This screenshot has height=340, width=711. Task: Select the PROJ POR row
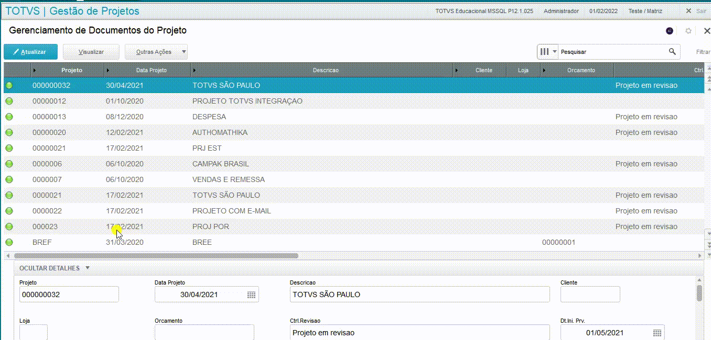pos(353,226)
